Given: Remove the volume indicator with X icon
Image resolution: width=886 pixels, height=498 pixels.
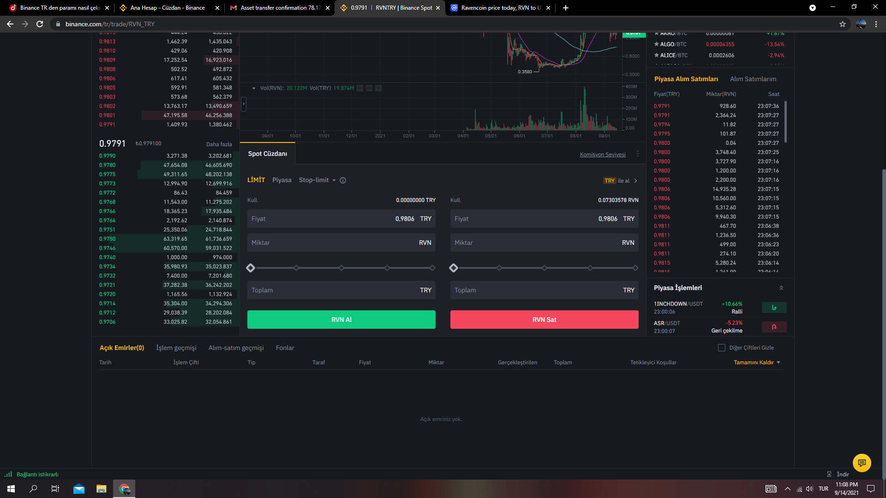Looking at the screenshot, I should 378,88.
